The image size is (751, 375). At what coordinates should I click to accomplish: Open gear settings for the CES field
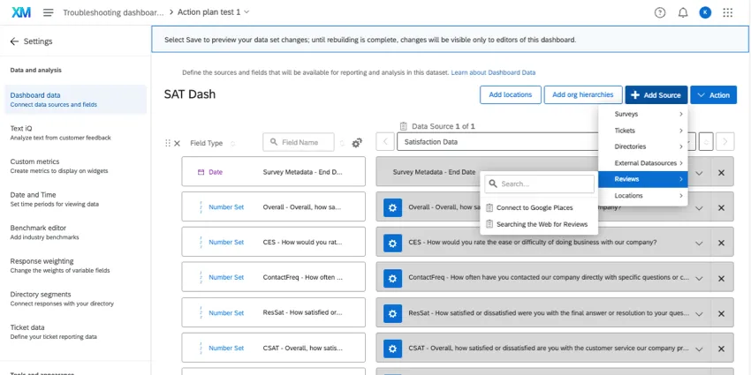point(392,242)
